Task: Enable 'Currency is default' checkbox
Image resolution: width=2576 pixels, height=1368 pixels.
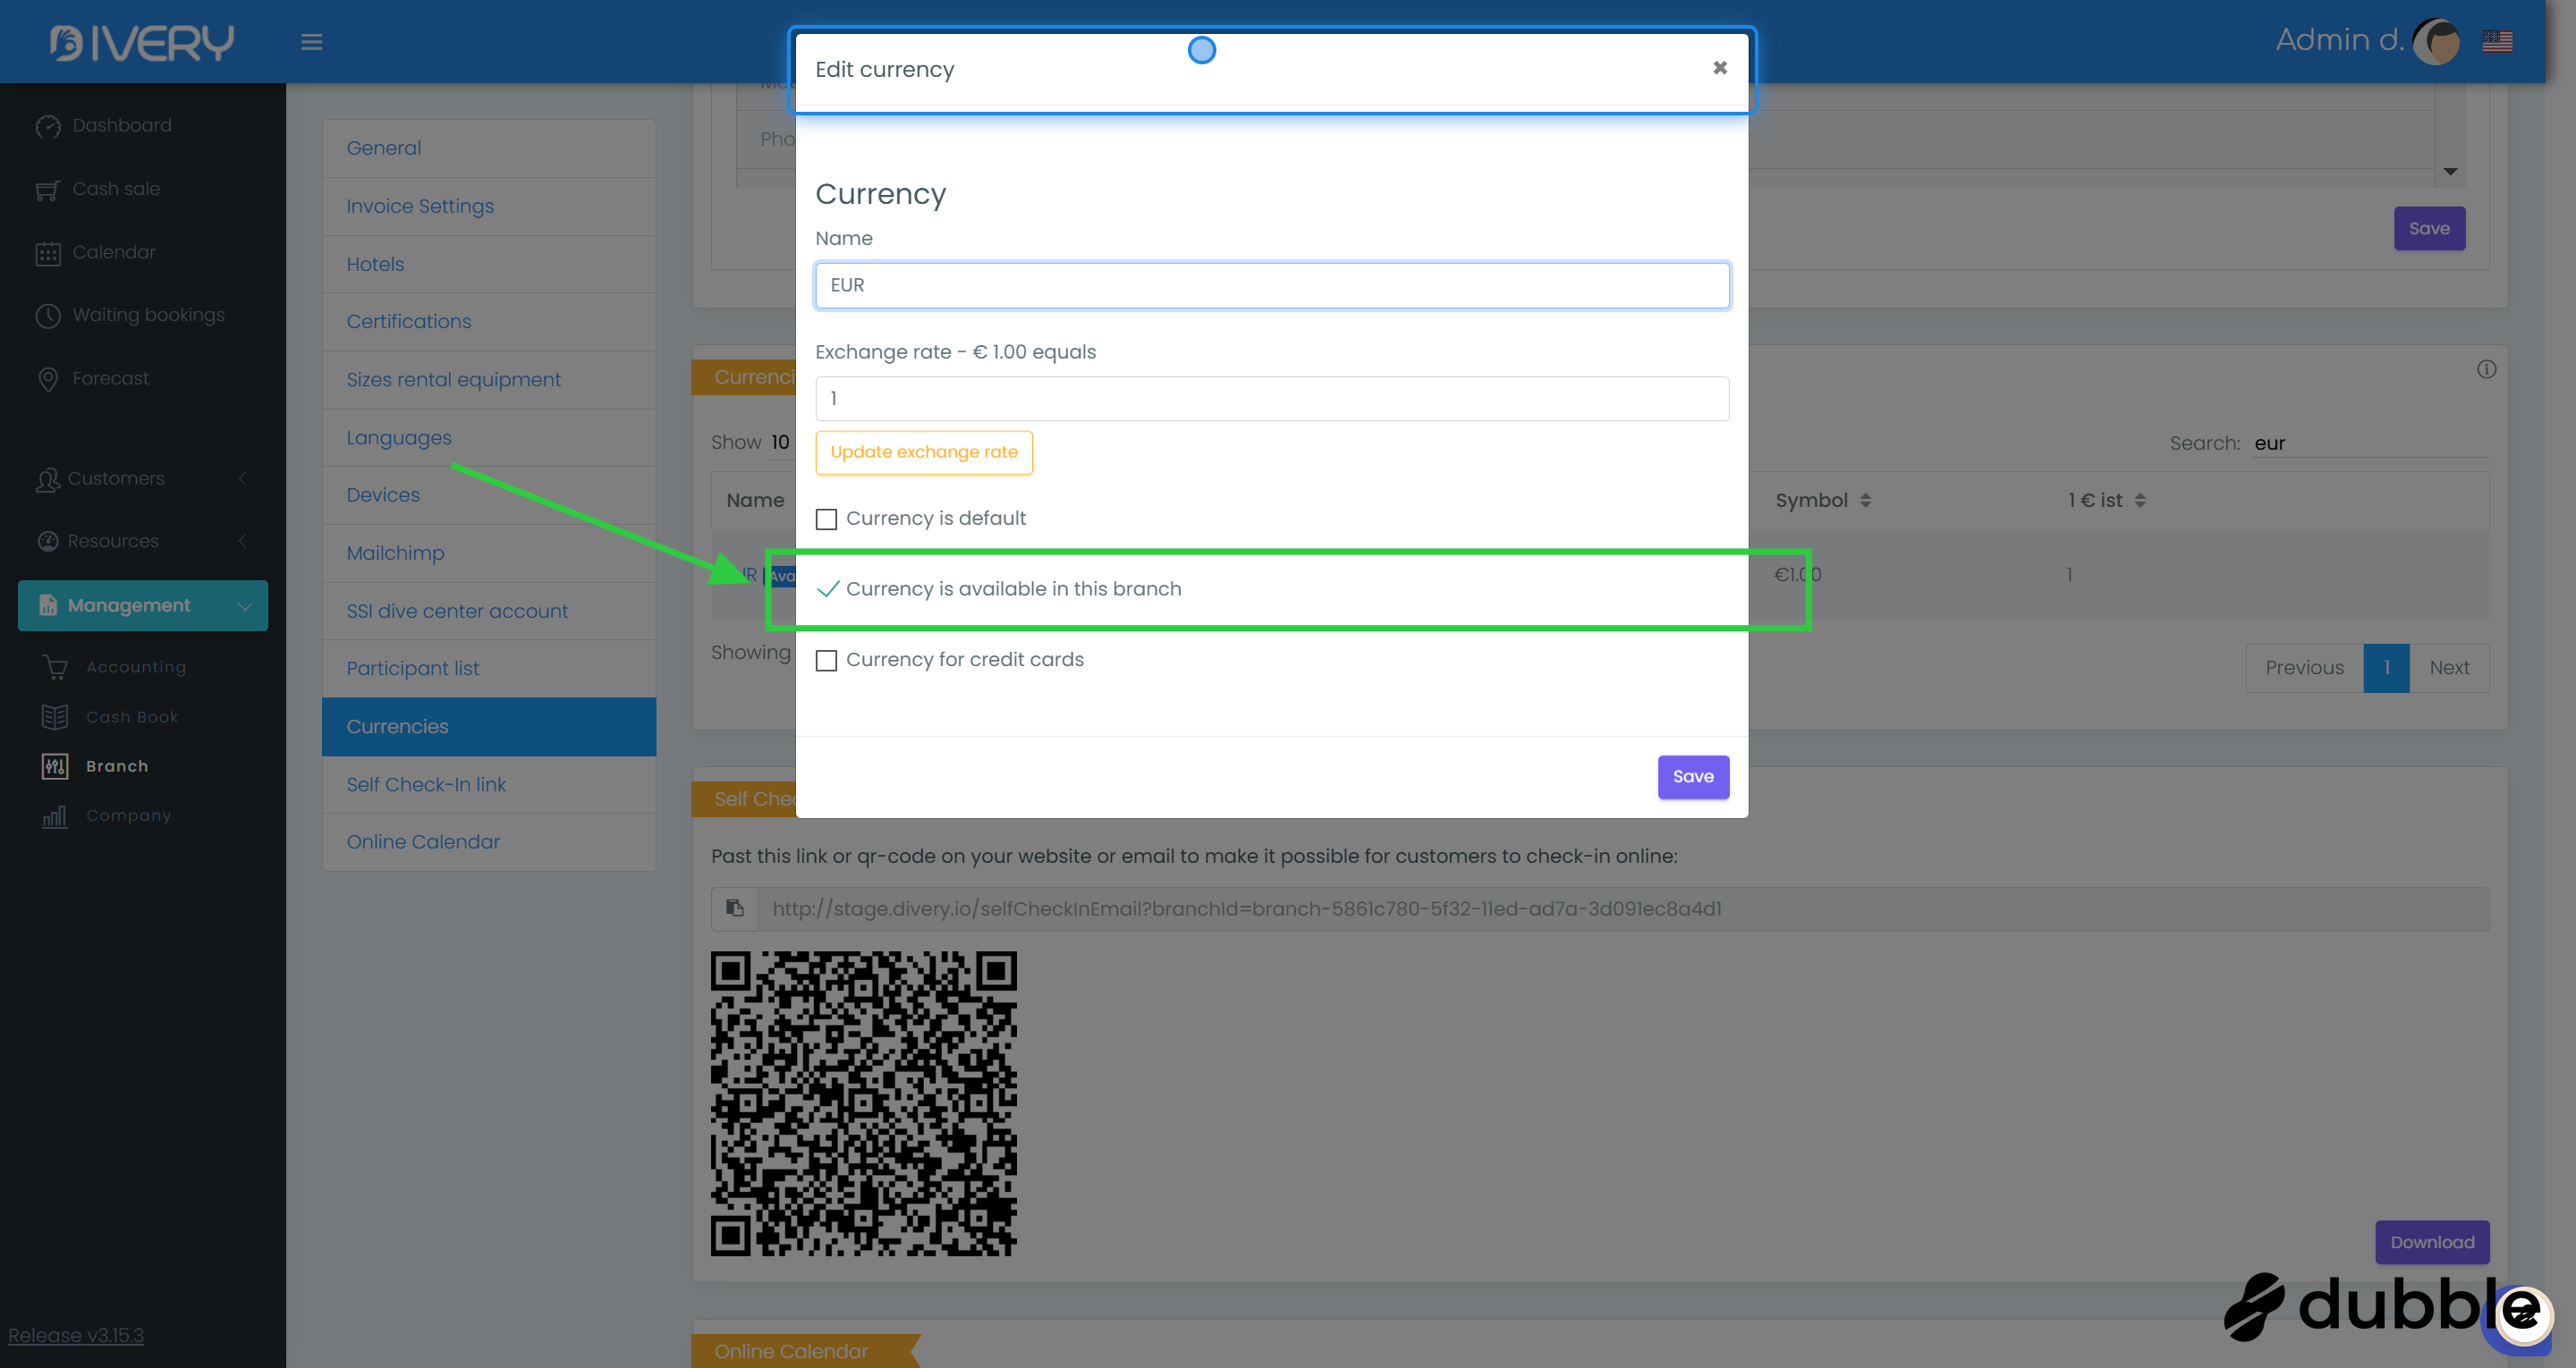Action: coord(826,519)
